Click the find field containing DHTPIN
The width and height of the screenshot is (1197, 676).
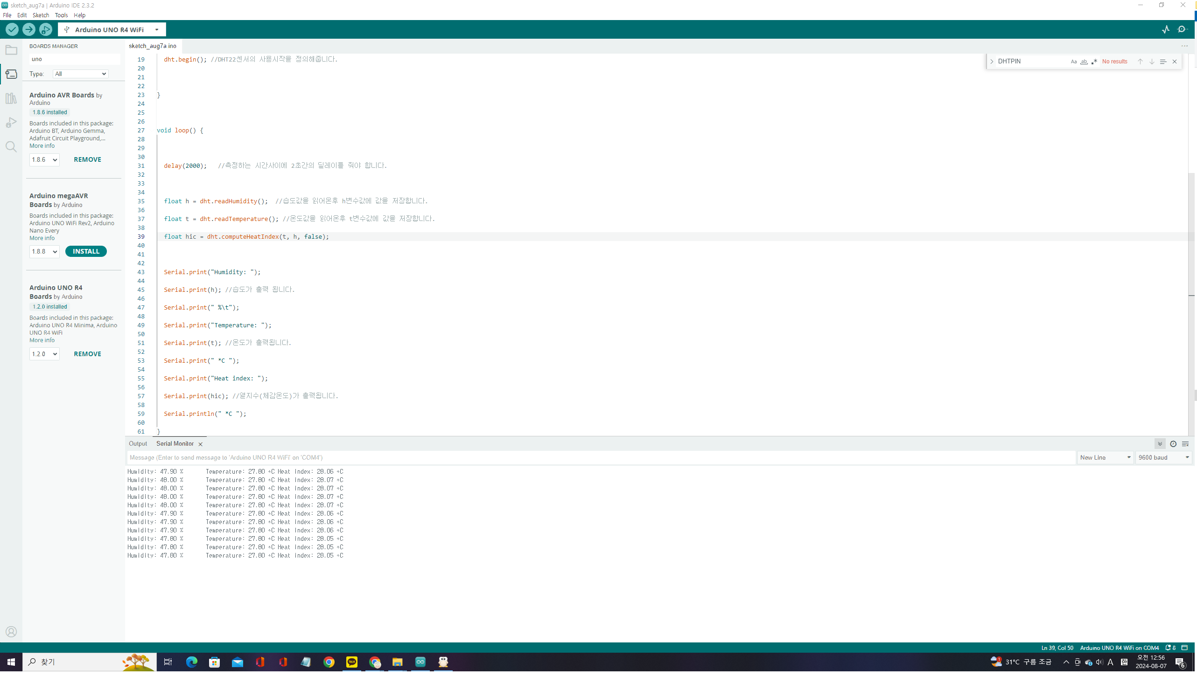(1031, 62)
